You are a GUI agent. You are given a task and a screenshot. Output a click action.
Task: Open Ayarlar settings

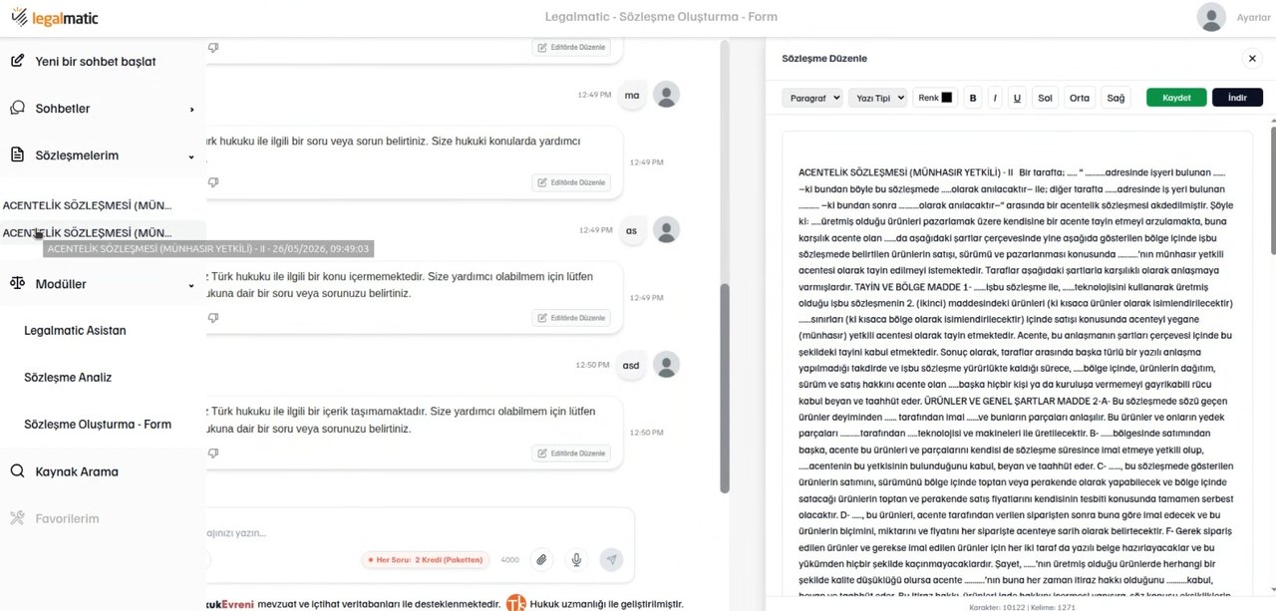pos(1253,18)
